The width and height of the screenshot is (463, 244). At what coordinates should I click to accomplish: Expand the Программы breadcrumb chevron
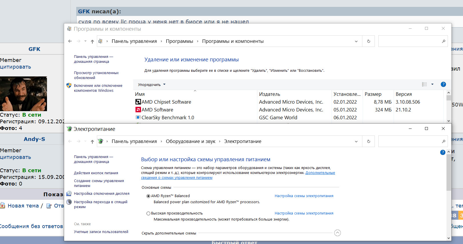[198, 41]
